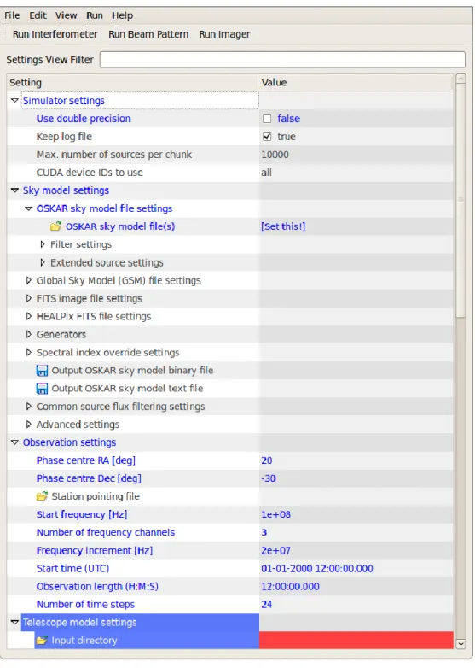This screenshot has width=475, height=668.
Task: Click Run Imager in the toolbar
Action: pyautogui.click(x=224, y=34)
